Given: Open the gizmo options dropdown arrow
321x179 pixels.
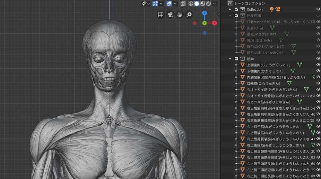Looking at the screenshot, I should point(161,4).
